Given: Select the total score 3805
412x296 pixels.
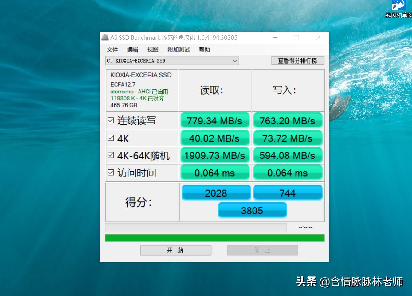Looking at the screenshot, I should tap(252, 210).
